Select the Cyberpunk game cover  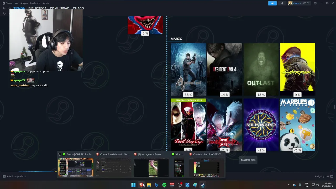(297, 69)
